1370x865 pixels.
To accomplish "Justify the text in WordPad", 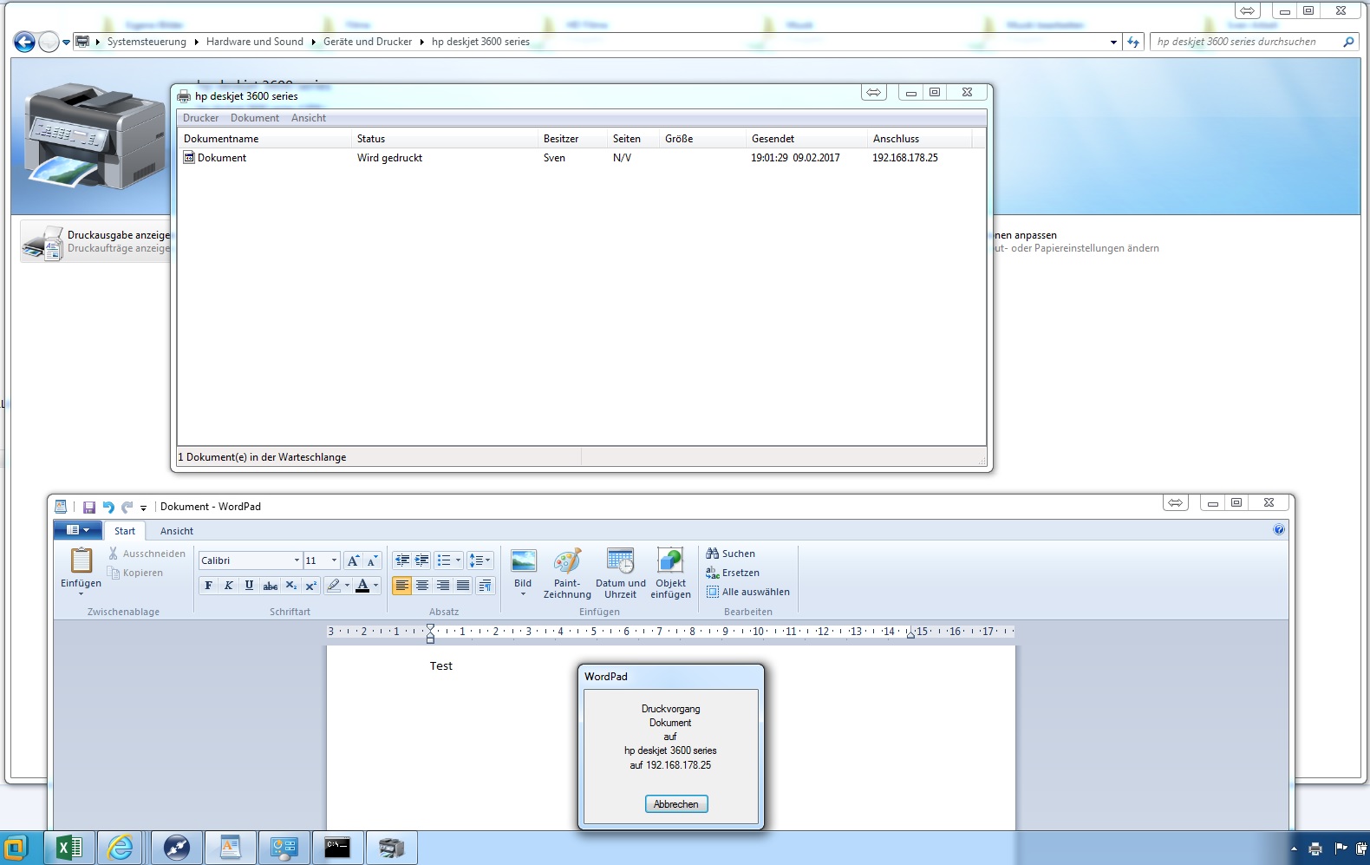I will [463, 586].
